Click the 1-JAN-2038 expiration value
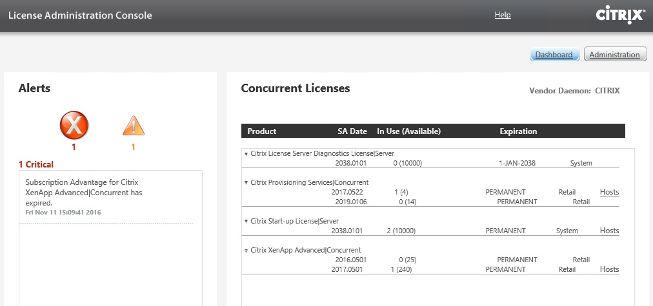 [517, 163]
